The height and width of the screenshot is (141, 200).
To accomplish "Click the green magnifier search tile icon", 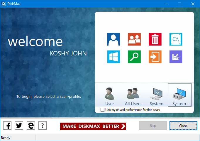I will [134, 57].
